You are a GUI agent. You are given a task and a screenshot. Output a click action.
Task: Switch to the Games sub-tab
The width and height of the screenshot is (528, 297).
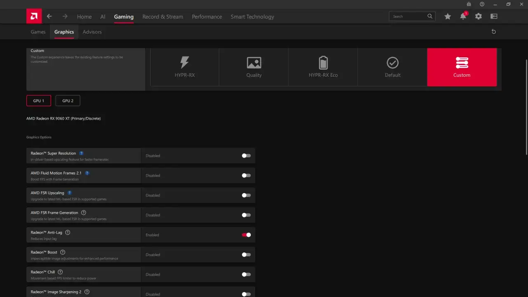pyautogui.click(x=38, y=32)
